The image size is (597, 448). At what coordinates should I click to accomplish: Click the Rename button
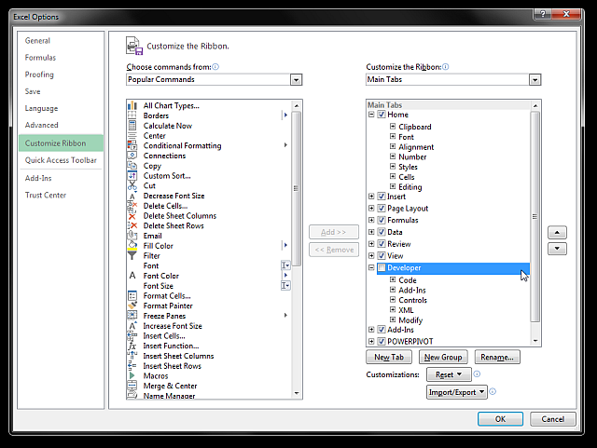(497, 357)
